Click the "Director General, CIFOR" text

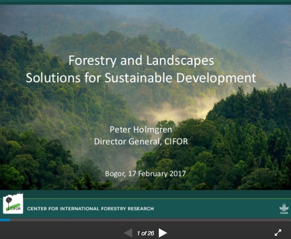pyautogui.click(x=141, y=141)
